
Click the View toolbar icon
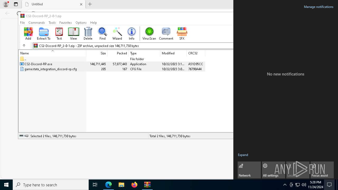[73, 34]
